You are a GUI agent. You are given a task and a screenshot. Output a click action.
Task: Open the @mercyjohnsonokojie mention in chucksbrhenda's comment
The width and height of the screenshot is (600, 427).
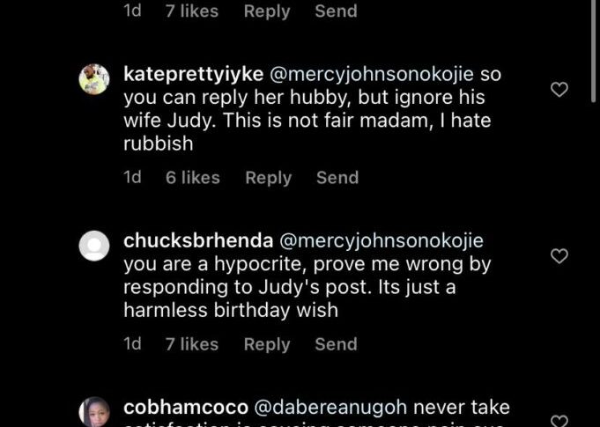tap(381, 240)
